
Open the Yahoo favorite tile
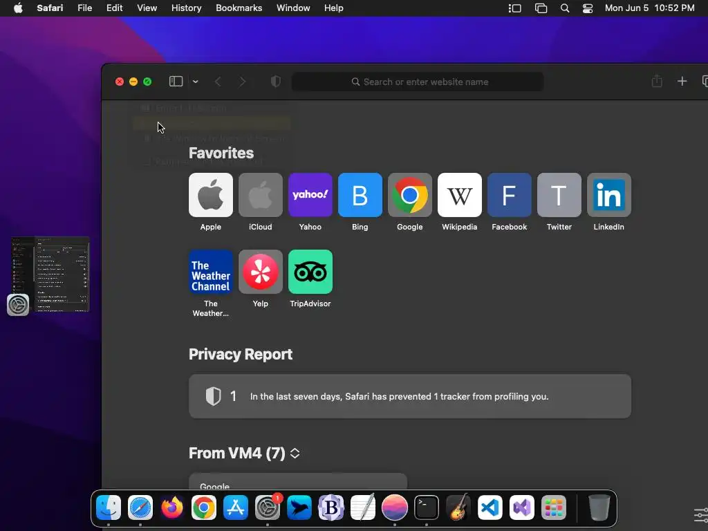[310, 195]
